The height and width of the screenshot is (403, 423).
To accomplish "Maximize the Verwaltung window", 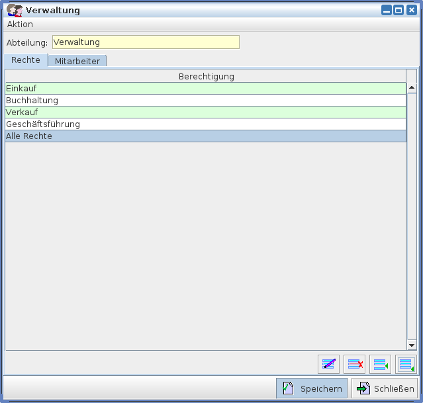I will tap(399, 10).
